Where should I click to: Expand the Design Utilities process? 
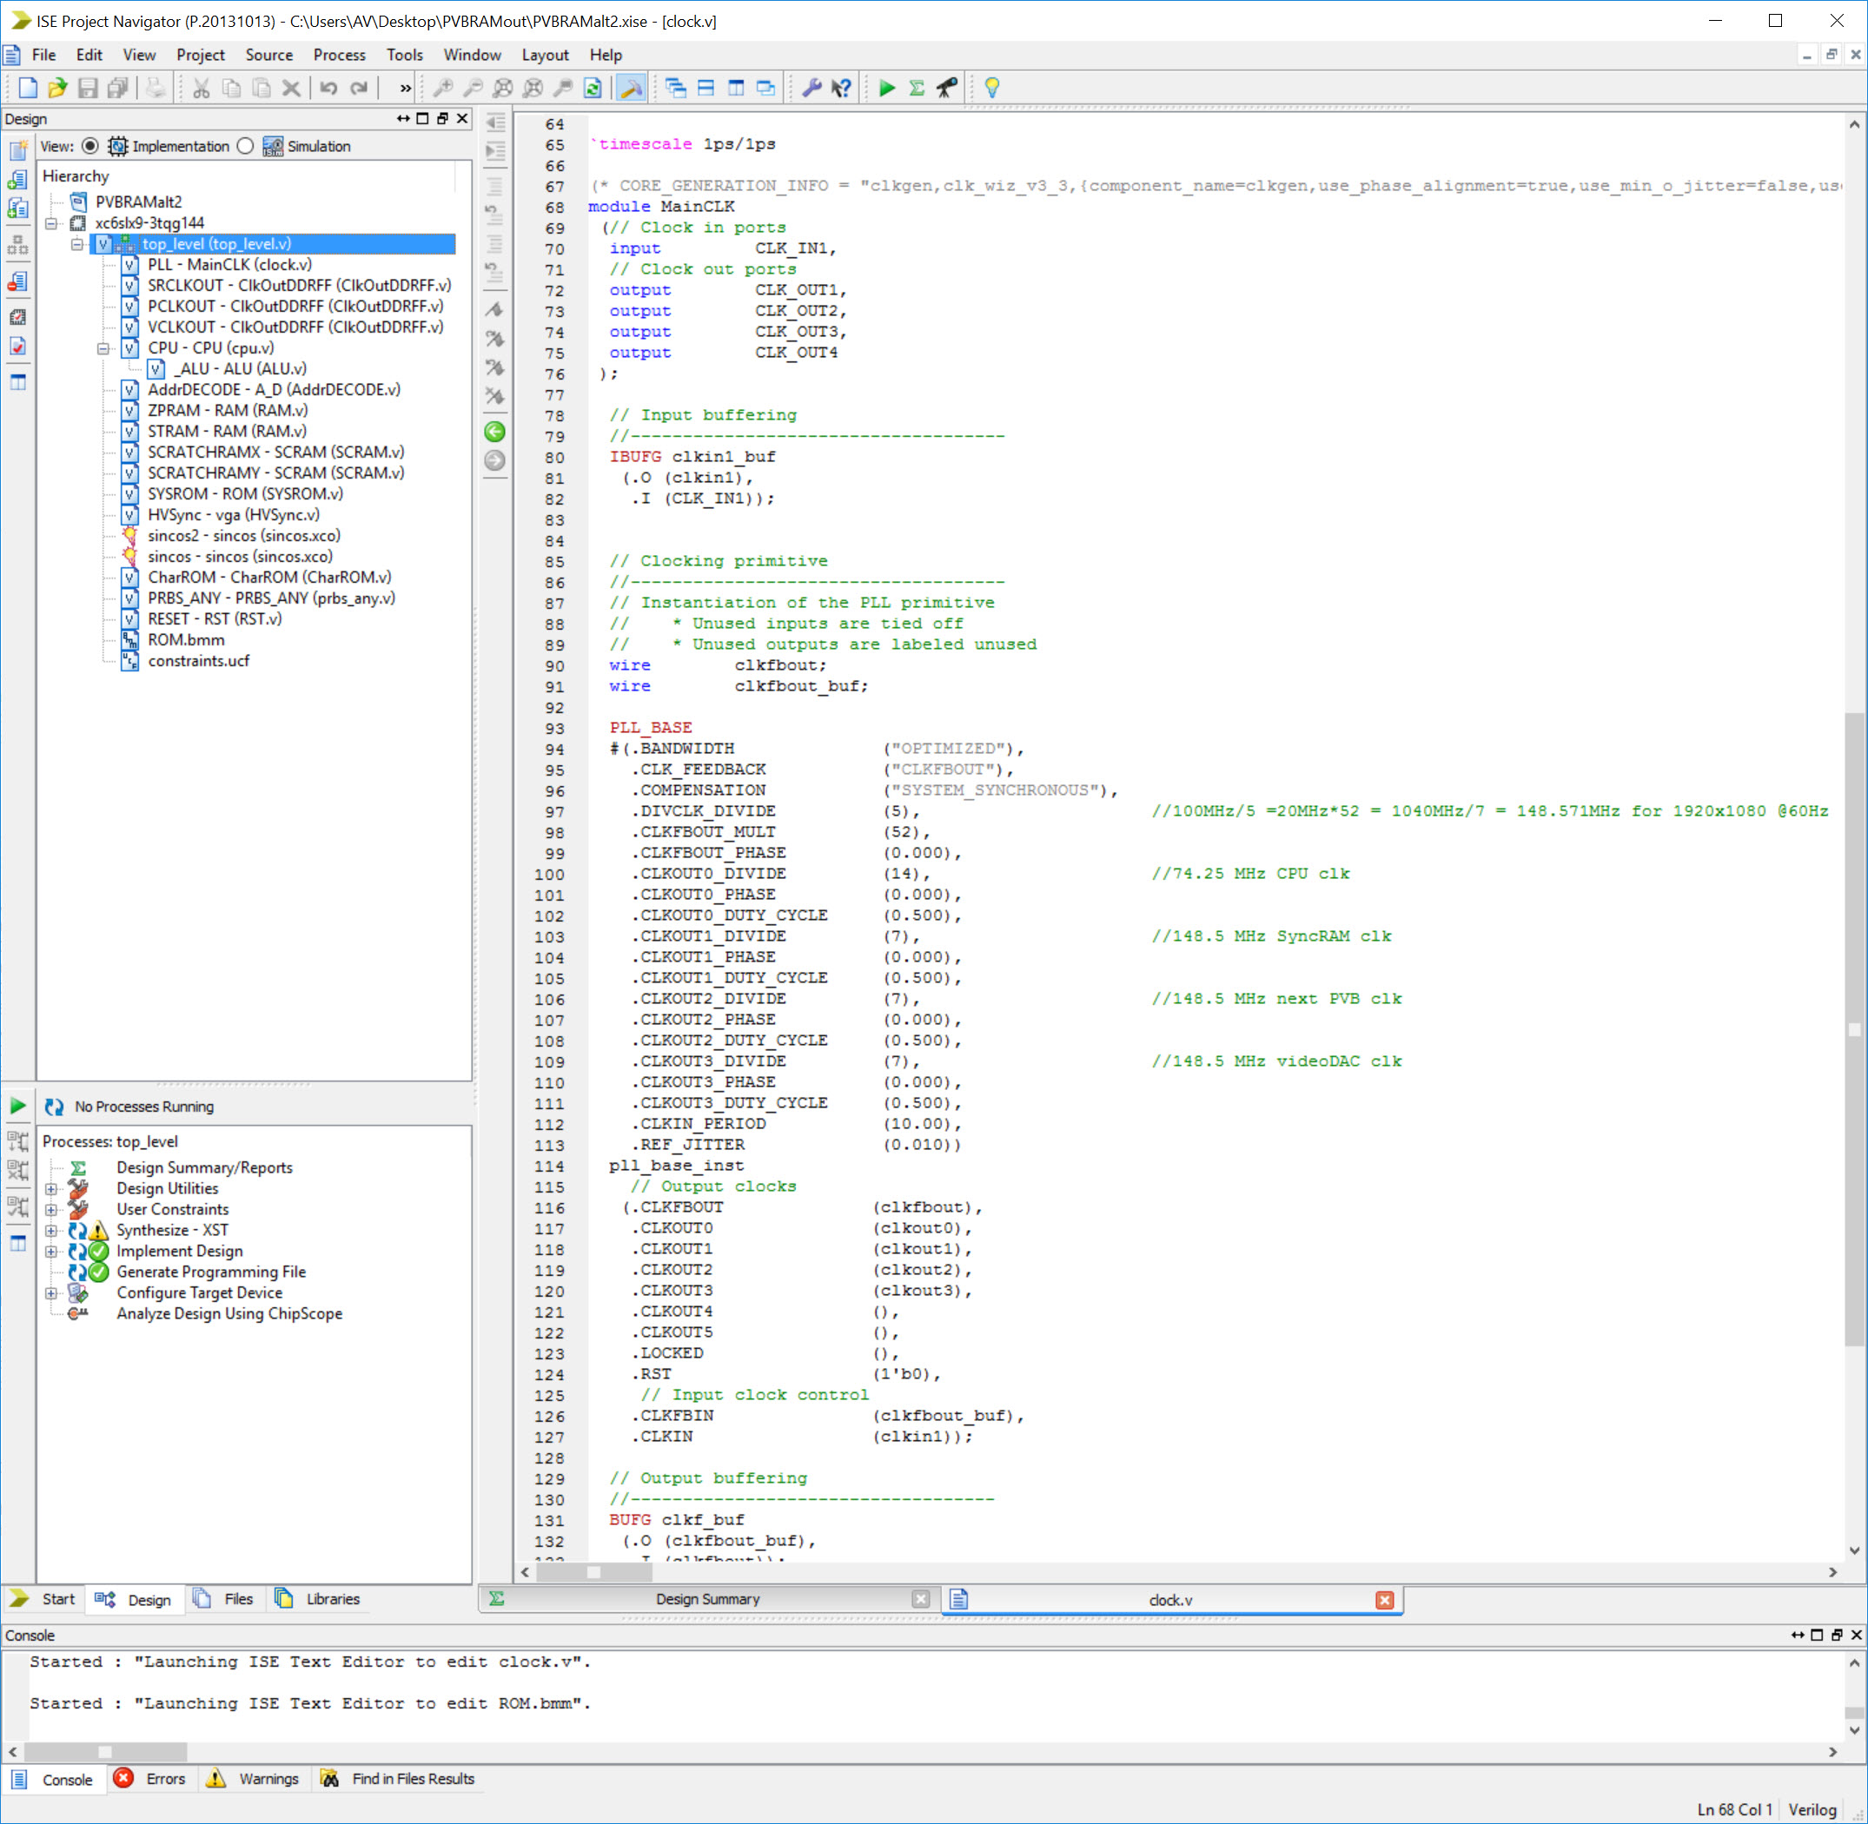[52, 1189]
